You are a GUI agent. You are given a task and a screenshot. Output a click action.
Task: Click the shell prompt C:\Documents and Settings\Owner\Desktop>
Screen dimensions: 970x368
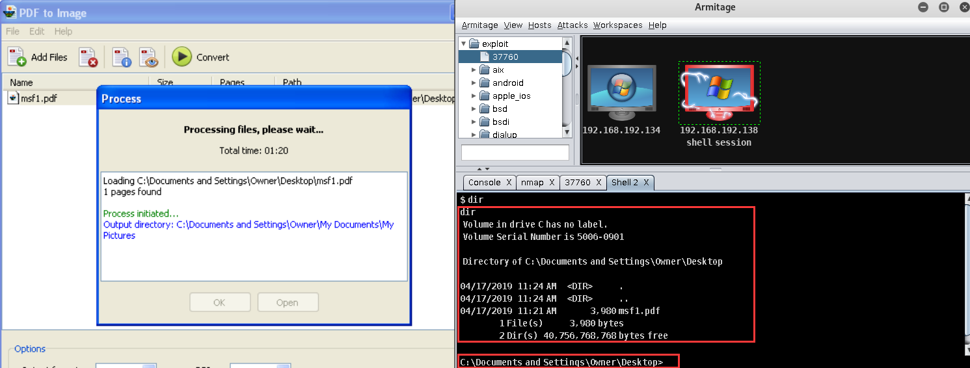tap(561, 361)
